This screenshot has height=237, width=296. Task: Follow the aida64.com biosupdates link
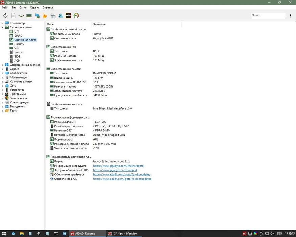coord(122,179)
